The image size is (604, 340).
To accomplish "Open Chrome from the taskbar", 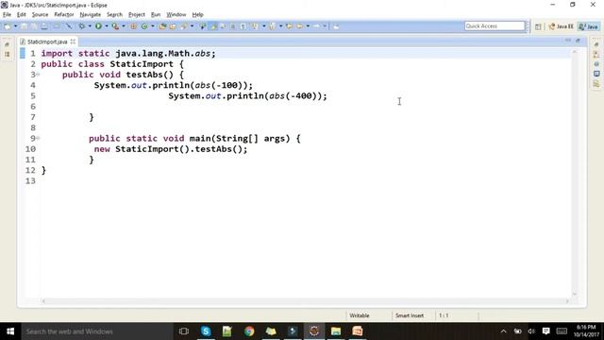I will pyautogui.click(x=249, y=331).
